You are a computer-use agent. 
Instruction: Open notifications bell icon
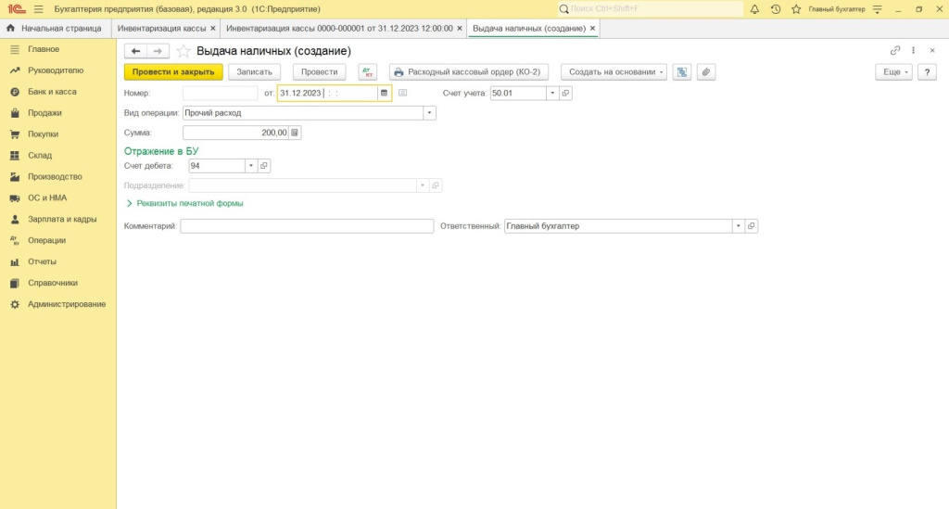754,9
